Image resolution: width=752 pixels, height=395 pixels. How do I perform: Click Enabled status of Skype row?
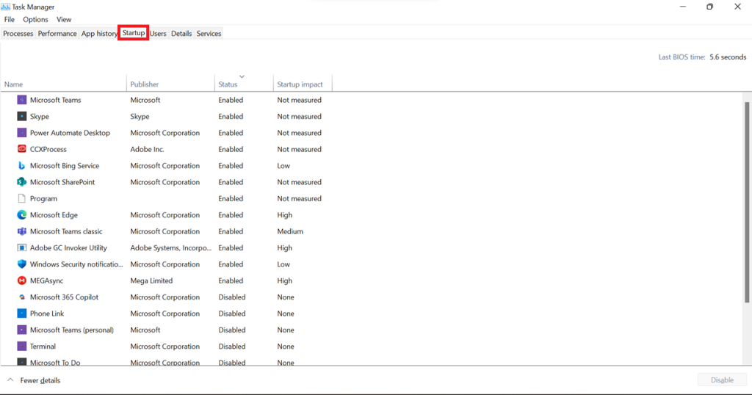231,116
